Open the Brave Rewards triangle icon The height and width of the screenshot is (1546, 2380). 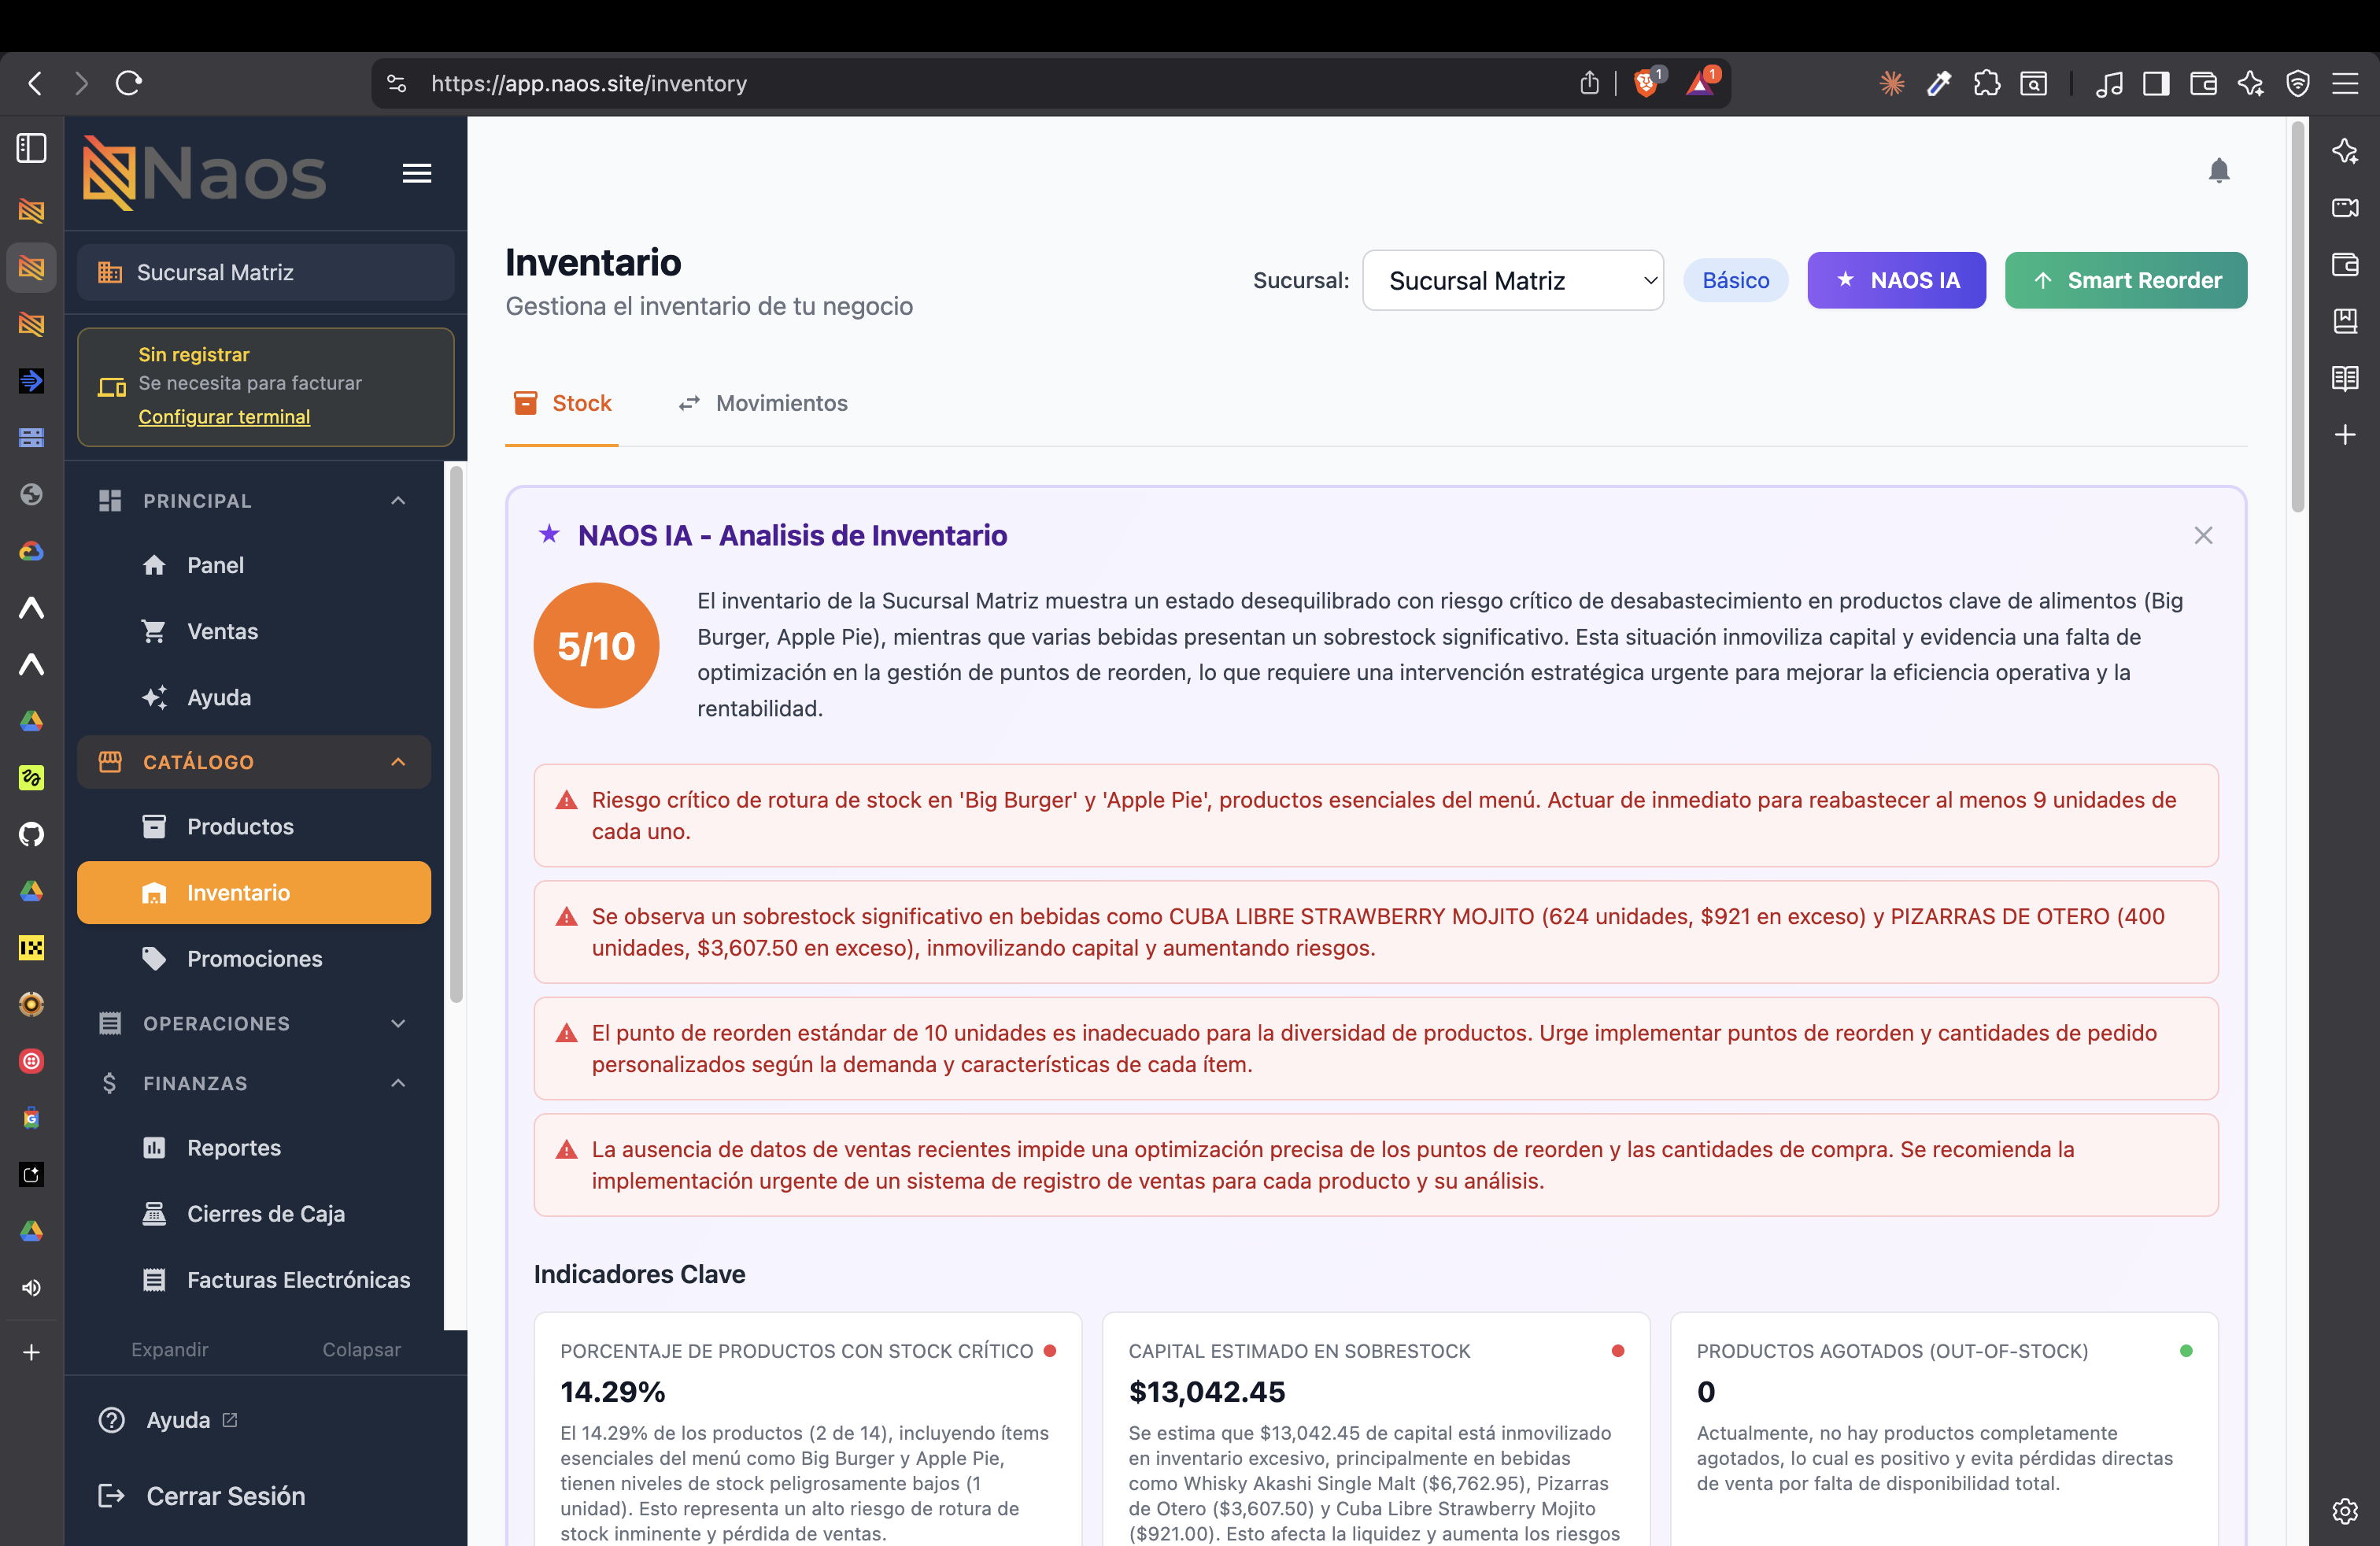pos(1700,83)
